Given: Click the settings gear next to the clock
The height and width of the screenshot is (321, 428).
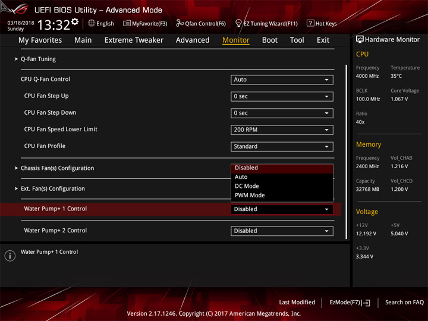Looking at the screenshot, I should click(74, 21).
